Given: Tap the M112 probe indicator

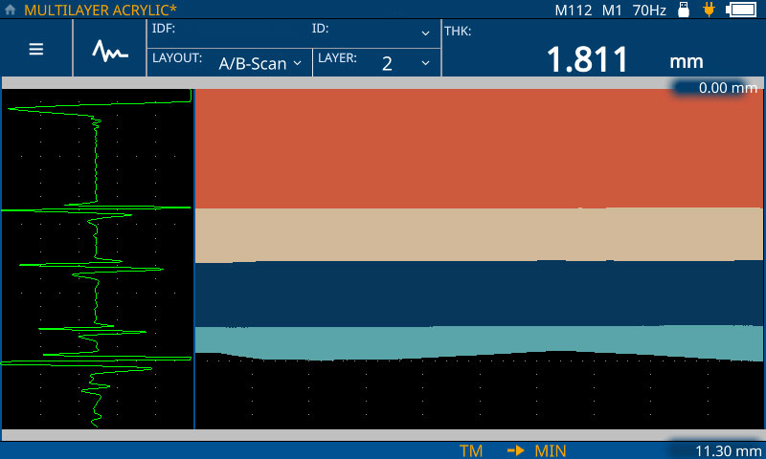Looking at the screenshot, I should [x=574, y=11].
